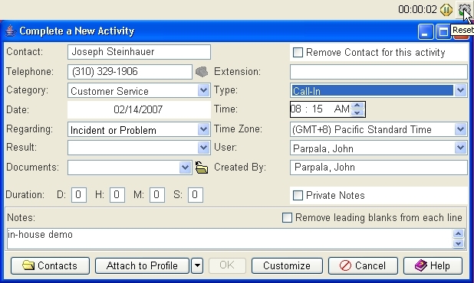Image resolution: width=474 pixels, height=283 pixels.
Task: Click the Reset timer gear icon
Action: coord(464,10)
